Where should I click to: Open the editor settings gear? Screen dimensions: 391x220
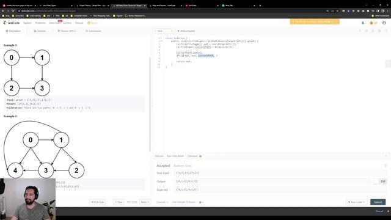pos(379,31)
